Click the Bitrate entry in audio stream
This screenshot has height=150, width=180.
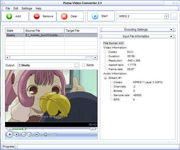click(124, 91)
